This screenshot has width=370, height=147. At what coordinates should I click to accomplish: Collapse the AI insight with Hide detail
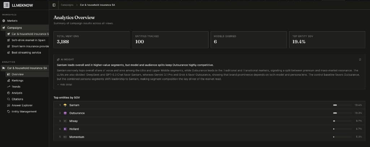(x=64, y=84)
